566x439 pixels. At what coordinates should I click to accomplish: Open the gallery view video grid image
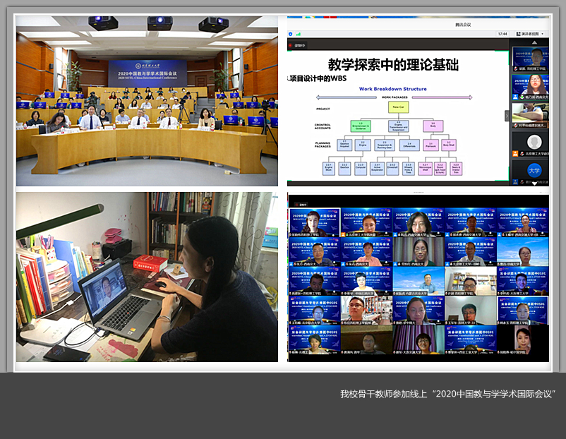[418, 277]
